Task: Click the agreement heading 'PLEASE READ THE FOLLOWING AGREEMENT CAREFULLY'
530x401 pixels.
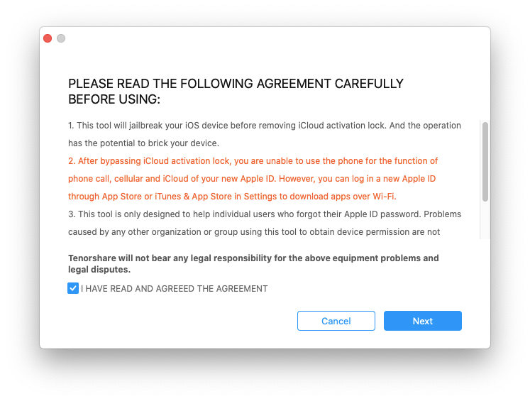Action: [x=236, y=84]
